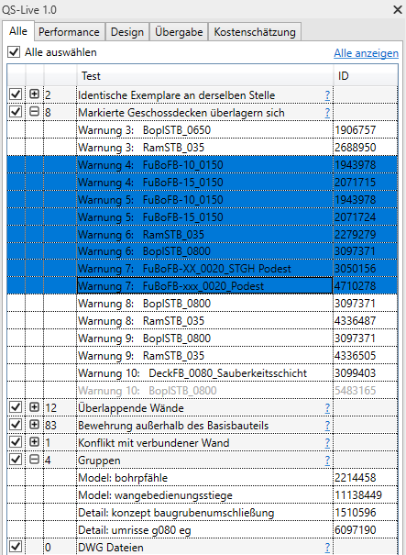
Task: Expand the Überlappende Wände group
Action: click(34, 407)
